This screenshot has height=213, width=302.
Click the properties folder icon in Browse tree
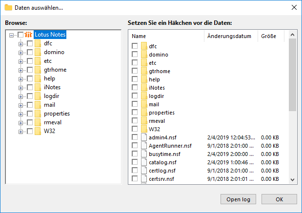(38, 114)
